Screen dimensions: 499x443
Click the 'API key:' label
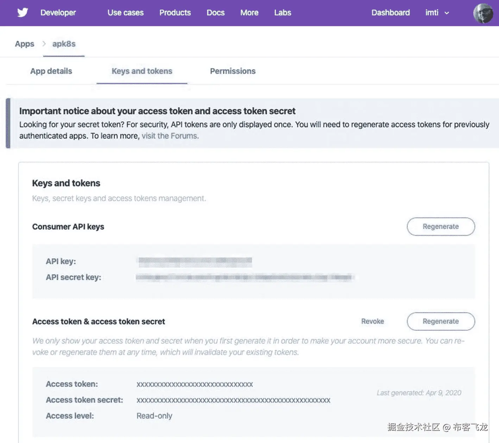tap(61, 262)
